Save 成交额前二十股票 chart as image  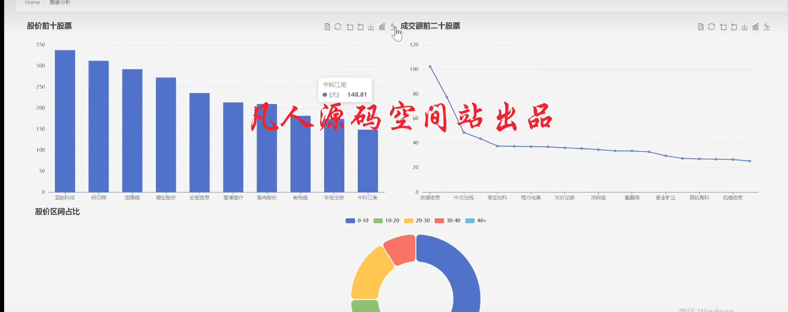tap(745, 27)
